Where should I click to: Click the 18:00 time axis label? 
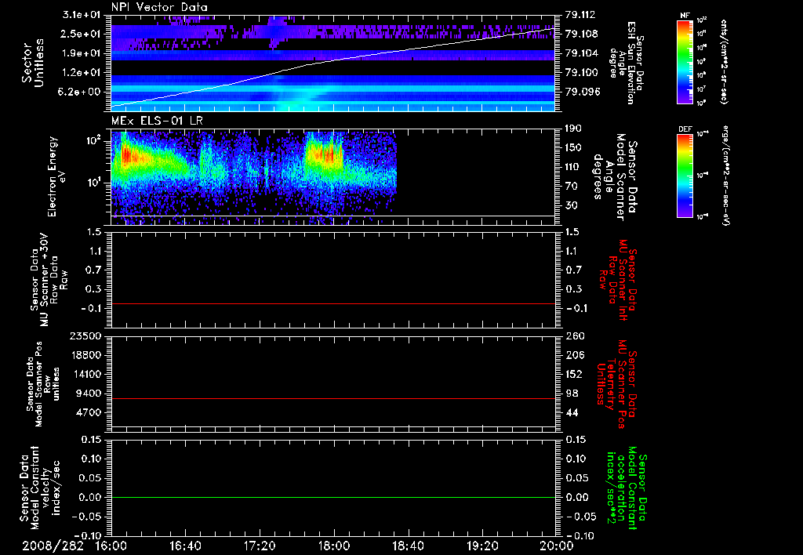(334, 546)
